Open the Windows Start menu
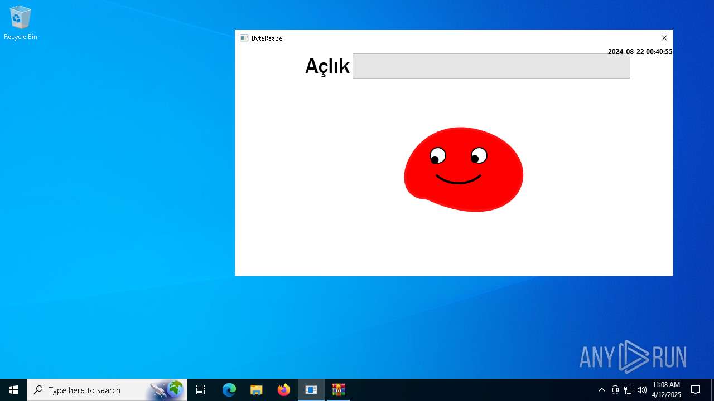 pyautogui.click(x=13, y=390)
